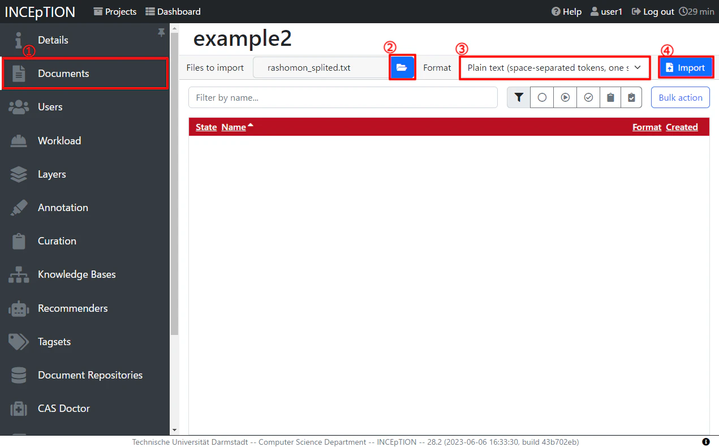This screenshot has width=719, height=447.
Task: Sort the documents by Name
Action: tap(234, 127)
